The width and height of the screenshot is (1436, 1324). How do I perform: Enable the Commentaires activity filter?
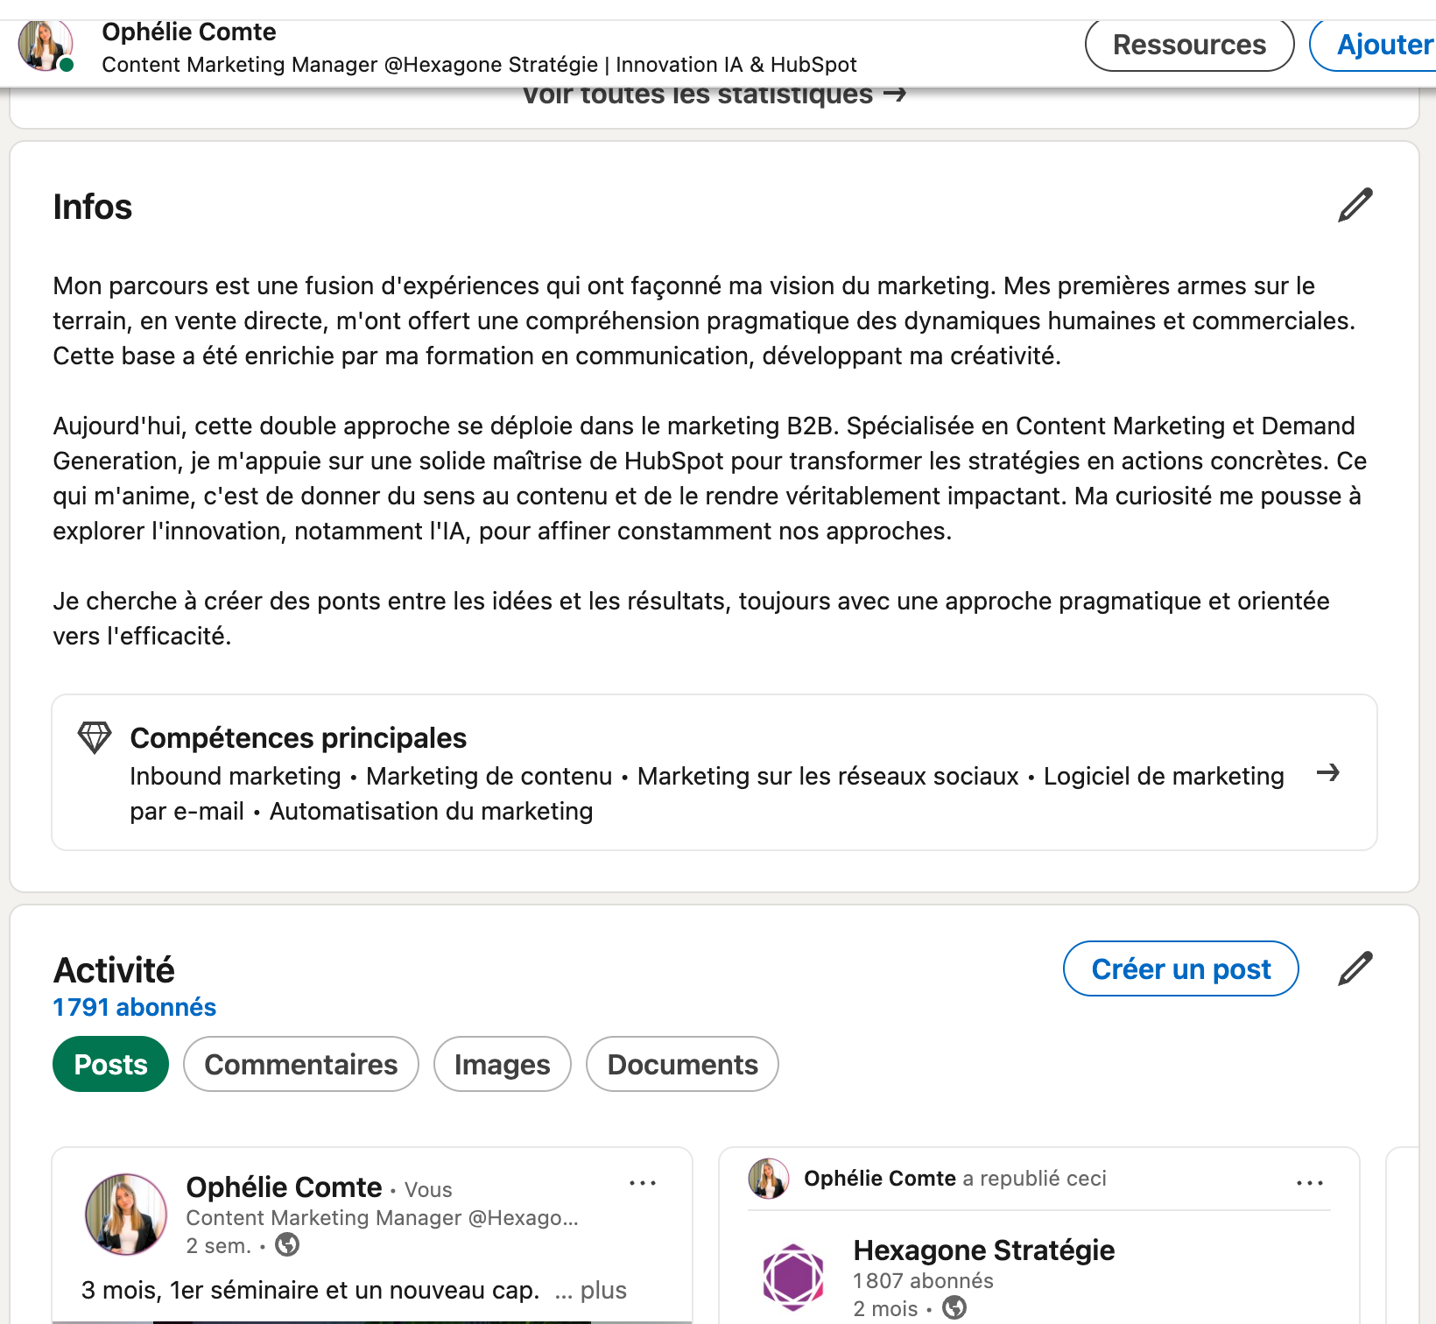tap(300, 1064)
